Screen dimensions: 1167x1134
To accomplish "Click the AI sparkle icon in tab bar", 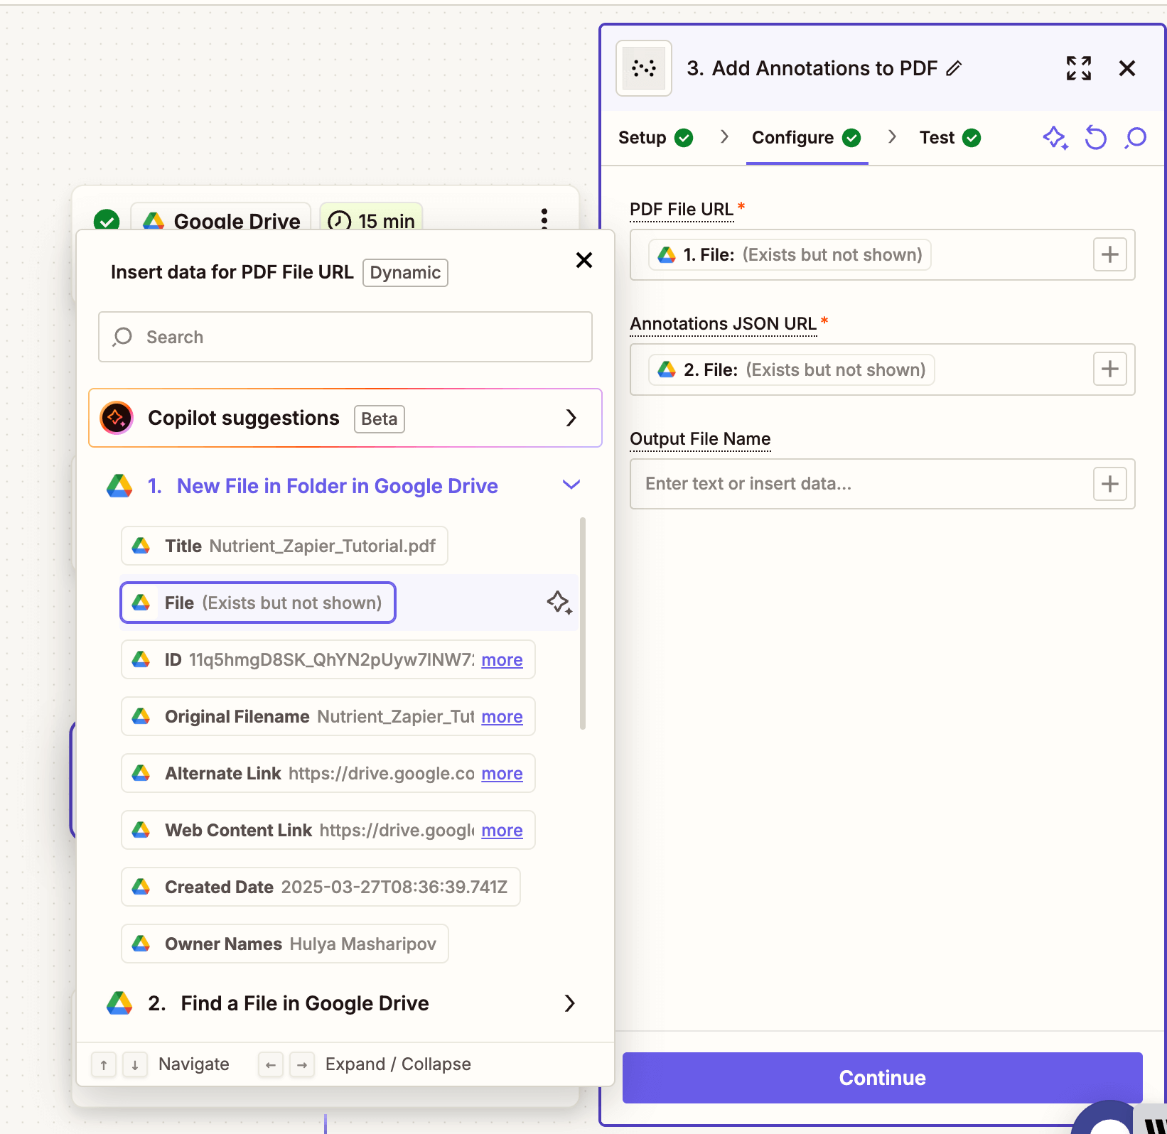I will (x=1055, y=137).
